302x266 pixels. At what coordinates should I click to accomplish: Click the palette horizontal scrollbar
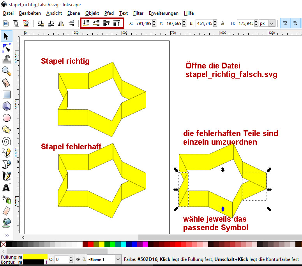57,251
